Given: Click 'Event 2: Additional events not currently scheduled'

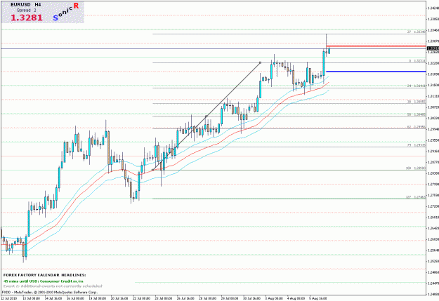Looking at the screenshot, I should pyautogui.click(x=53, y=286).
